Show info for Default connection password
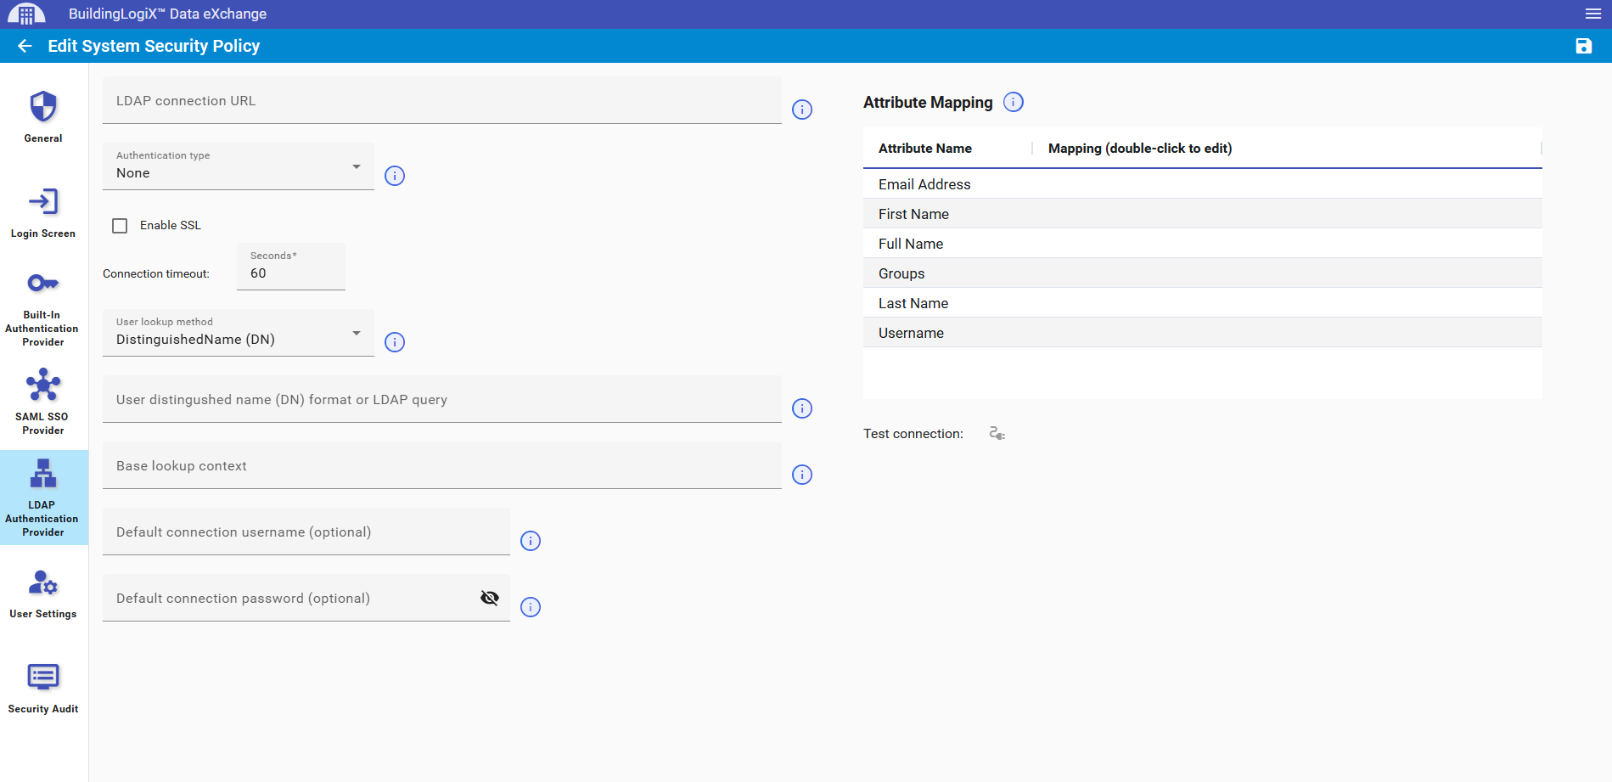Image resolution: width=1612 pixels, height=782 pixels. point(531,607)
